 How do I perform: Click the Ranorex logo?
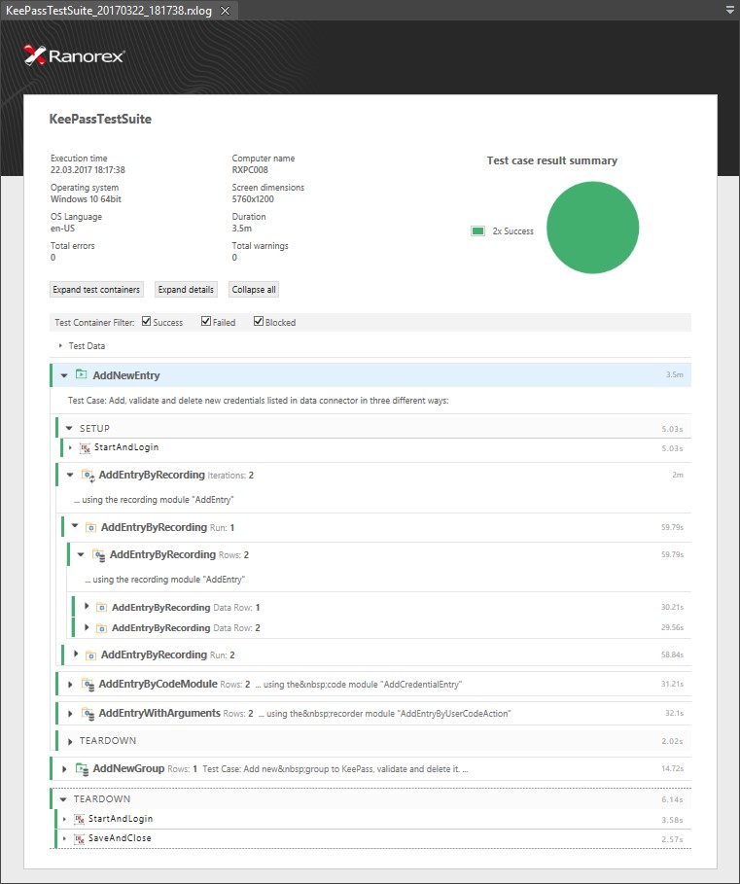74,55
